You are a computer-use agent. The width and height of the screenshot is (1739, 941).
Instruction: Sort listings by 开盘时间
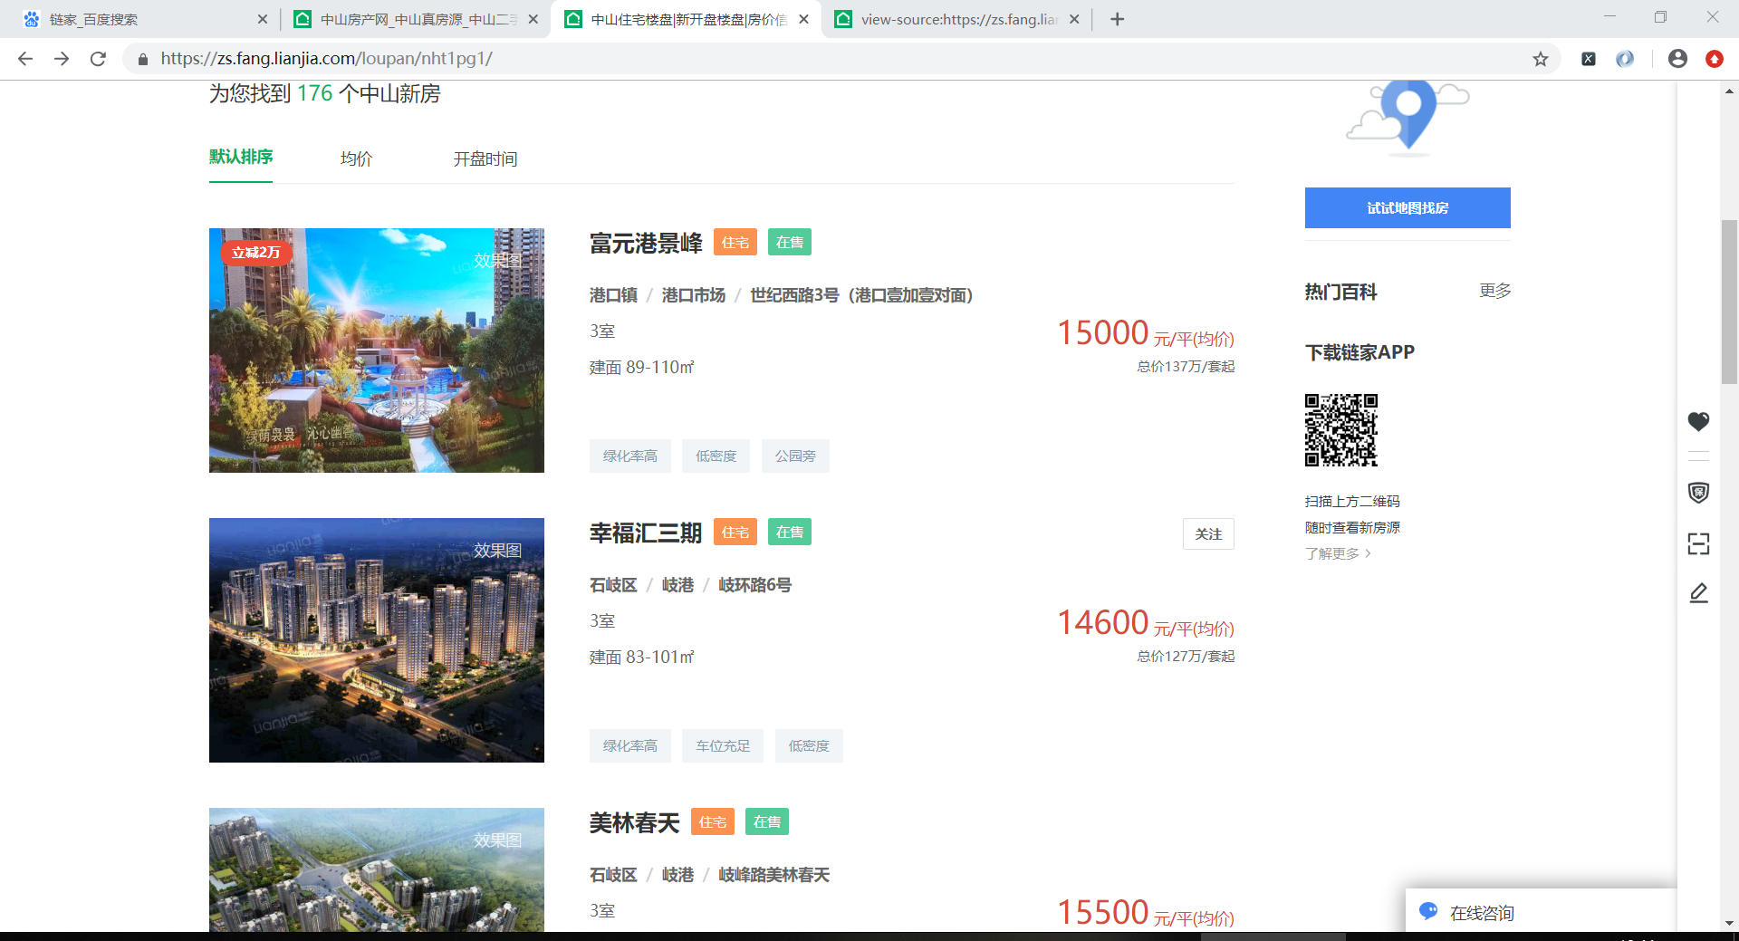(485, 158)
